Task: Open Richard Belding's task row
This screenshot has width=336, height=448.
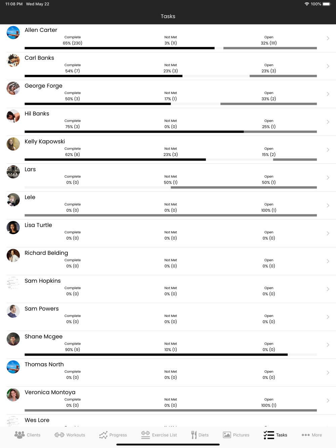Action: pos(168,261)
